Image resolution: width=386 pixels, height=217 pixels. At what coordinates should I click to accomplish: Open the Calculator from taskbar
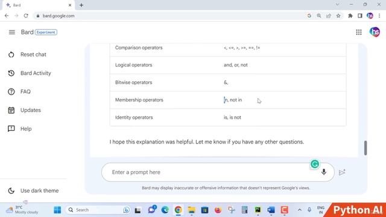tap(244, 210)
